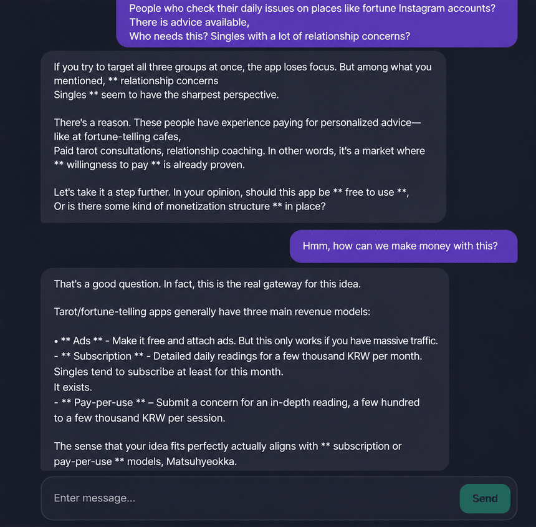Click the closing line mentioning 'Matsuhyeokka'

click(145, 462)
